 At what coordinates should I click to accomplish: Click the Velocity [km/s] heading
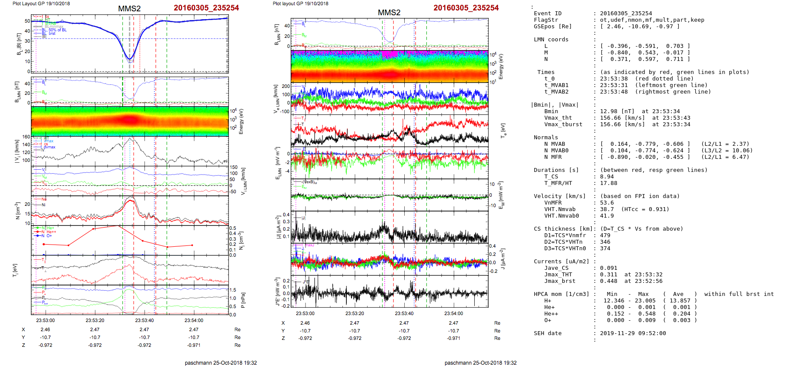tap(560, 196)
